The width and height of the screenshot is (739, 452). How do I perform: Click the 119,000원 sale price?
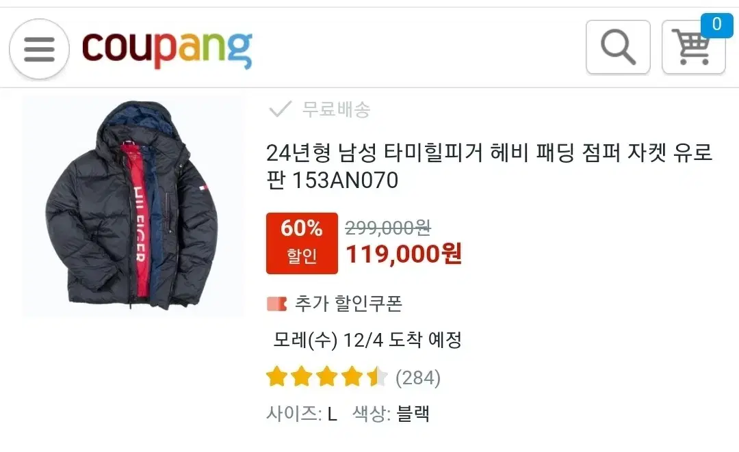coord(404,254)
